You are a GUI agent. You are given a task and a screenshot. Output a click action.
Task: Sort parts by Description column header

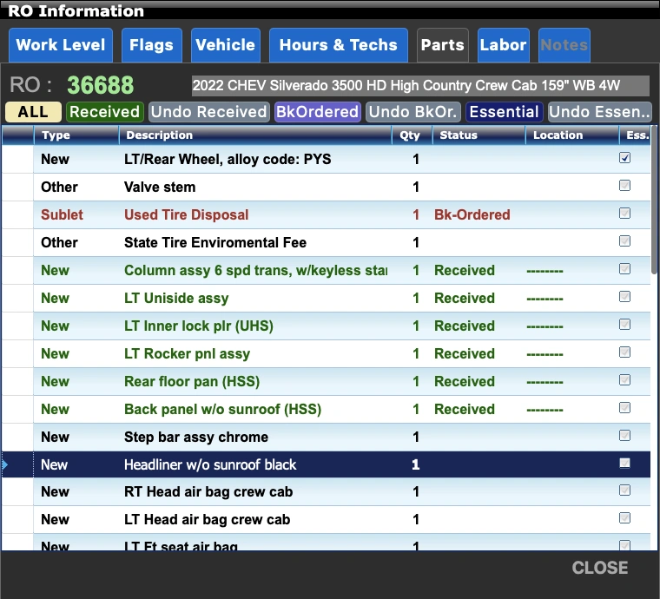click(x=254, y=135)
